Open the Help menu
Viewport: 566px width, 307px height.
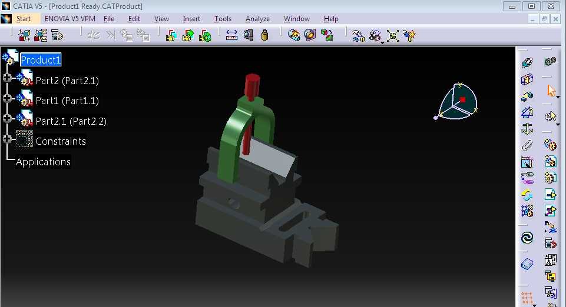331,19
